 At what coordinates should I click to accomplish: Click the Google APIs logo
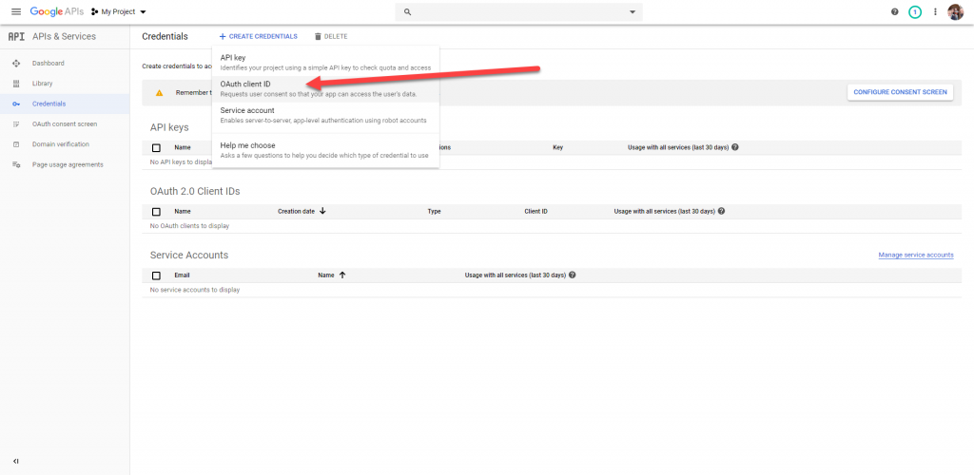pyautogui.click(x=56, y=11)
